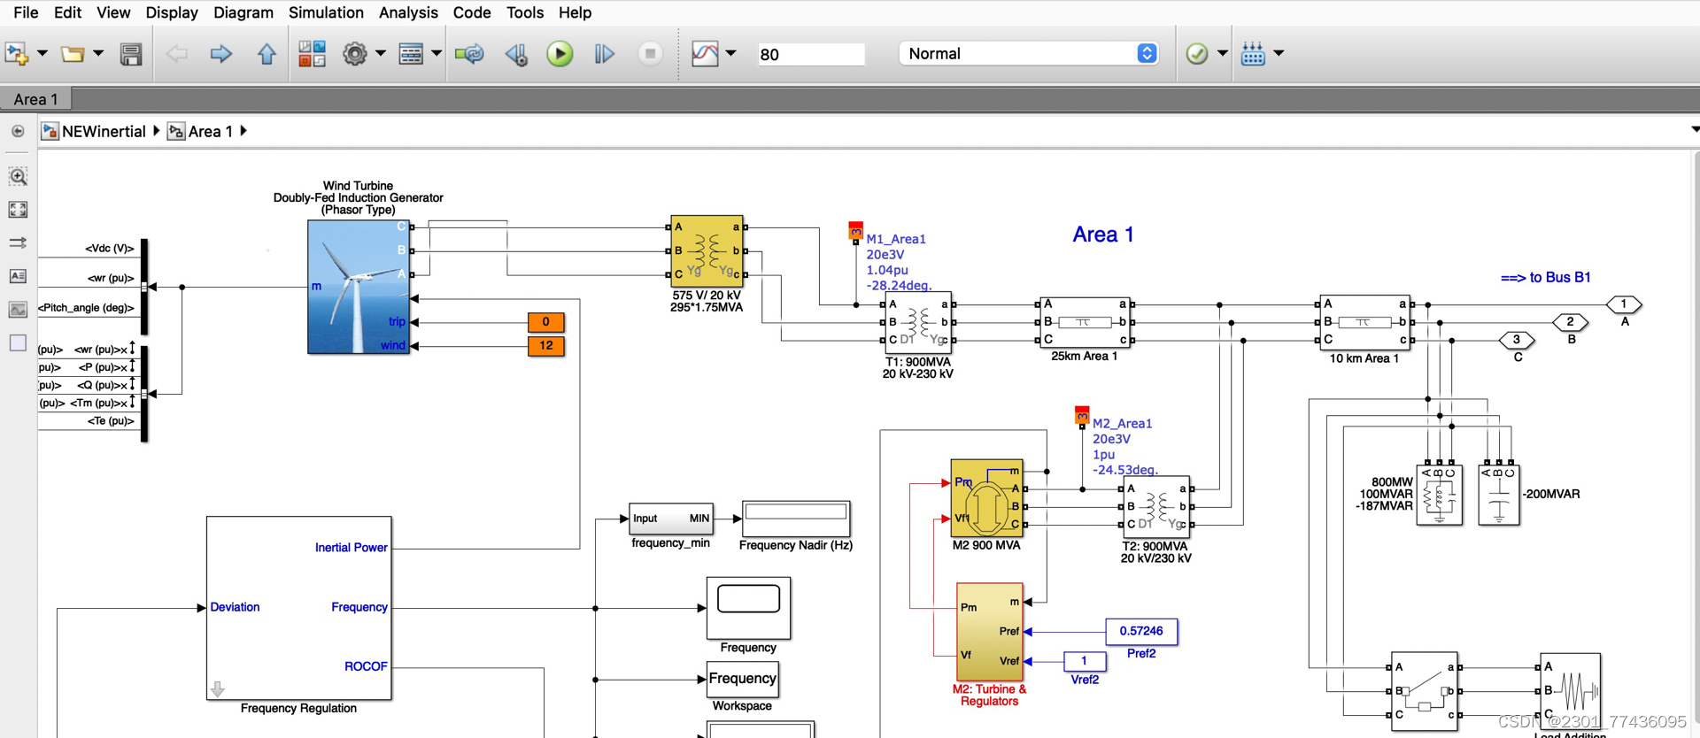Run the simulation with the green play button

pos(560,54)
